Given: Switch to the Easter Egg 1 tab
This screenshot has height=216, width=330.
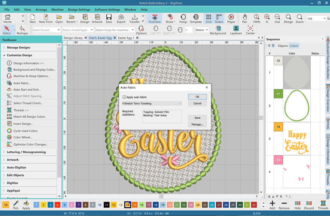Looking at the screenshot, I should (x=126, y=38).
